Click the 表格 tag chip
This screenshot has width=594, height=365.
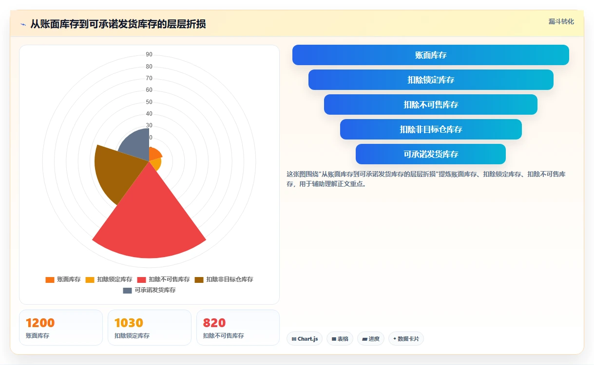click(x=340, y=339)
